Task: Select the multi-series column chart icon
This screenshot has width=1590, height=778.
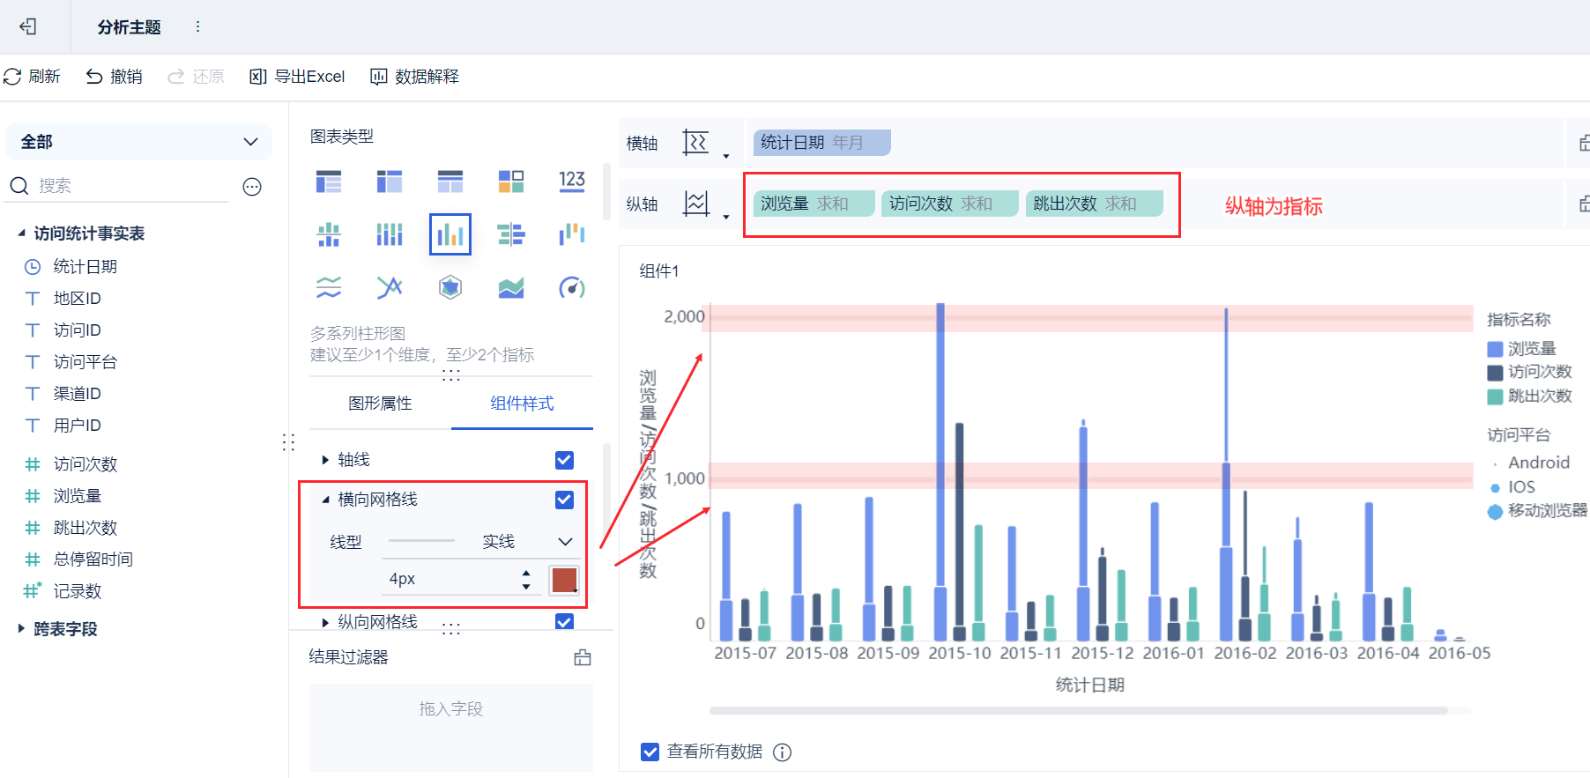Action: [x=450, y=234]
